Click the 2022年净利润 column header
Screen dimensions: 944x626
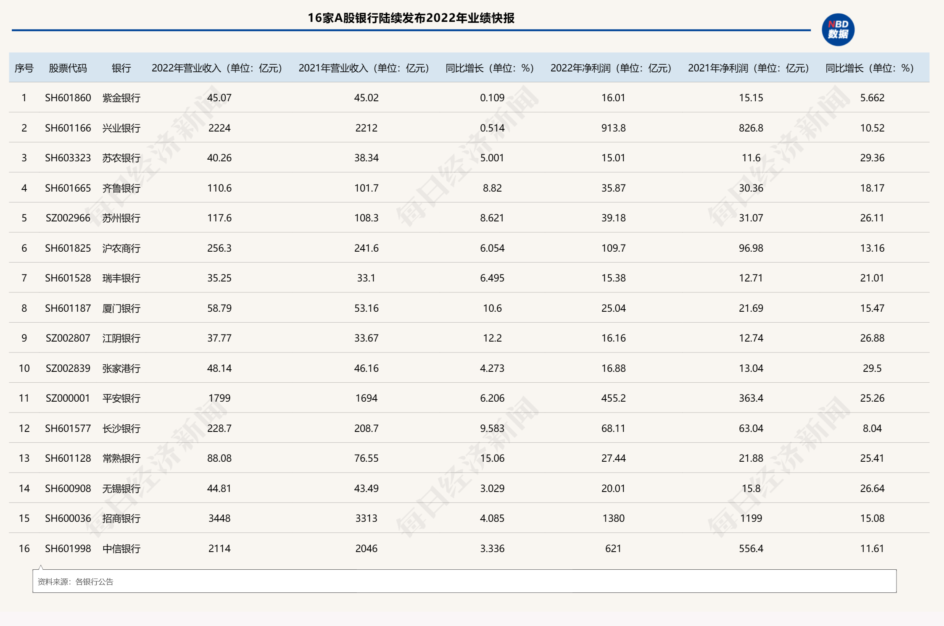tap(611, 68)
